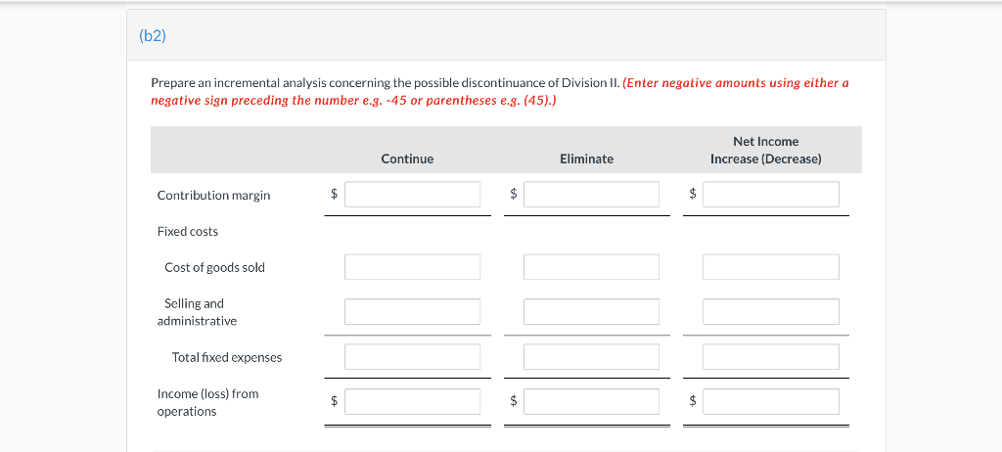Select the Cost of goods sold Net Income field

coord(771,266)
